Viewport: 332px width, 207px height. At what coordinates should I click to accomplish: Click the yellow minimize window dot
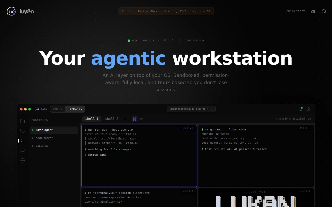(x=25, y=109)
